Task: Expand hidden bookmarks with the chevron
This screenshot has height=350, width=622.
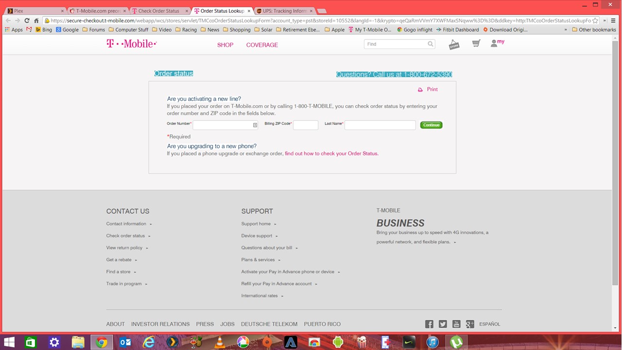Action: click(x=565, y=30)
